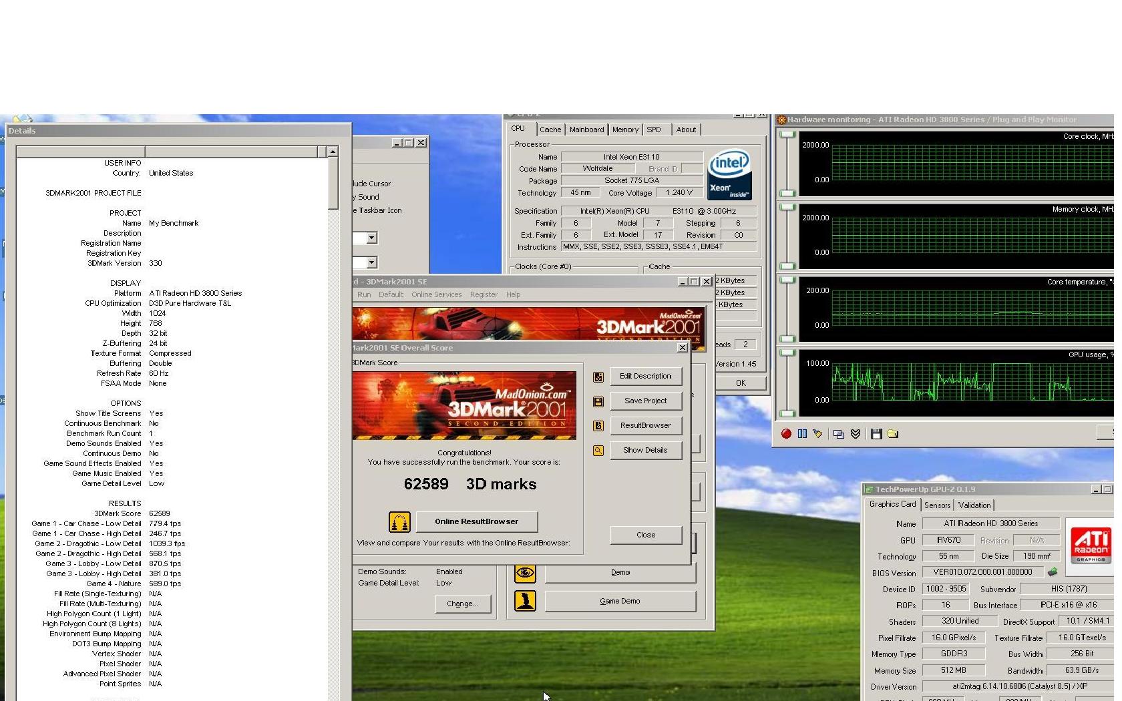Close the 3DMark2001 SE Overall Score dialog with X

pos(682,348)
